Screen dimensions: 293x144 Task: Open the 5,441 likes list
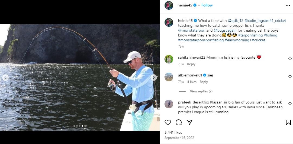coord(173,132)
